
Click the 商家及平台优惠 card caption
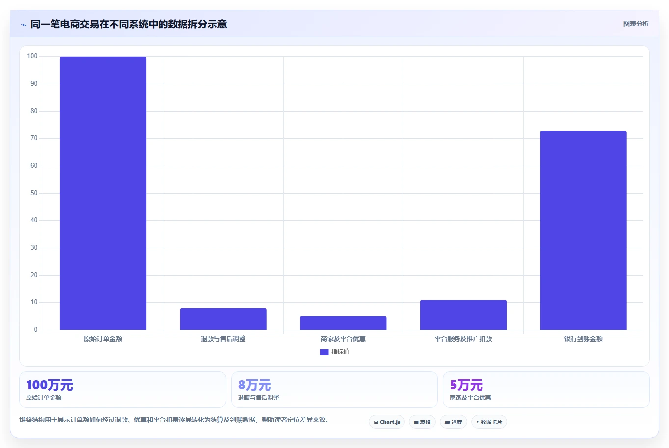coord(470,398)
